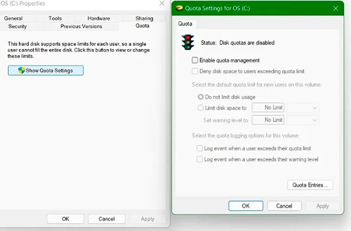Screen dimensions: 351x231
Task: Click the traffic light status icon
Action: click(x=187, y=42)
